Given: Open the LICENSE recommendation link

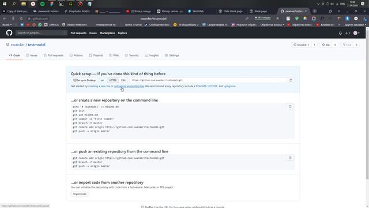Looking at the screenshot, I should [212, 86].
